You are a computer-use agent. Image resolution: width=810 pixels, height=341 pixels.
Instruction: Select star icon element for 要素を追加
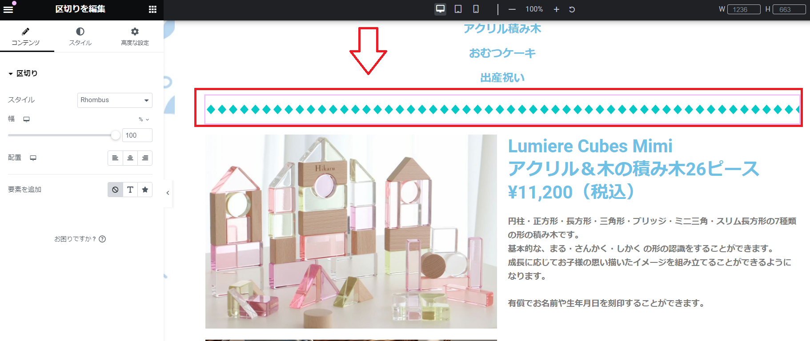tap(145, 190)
